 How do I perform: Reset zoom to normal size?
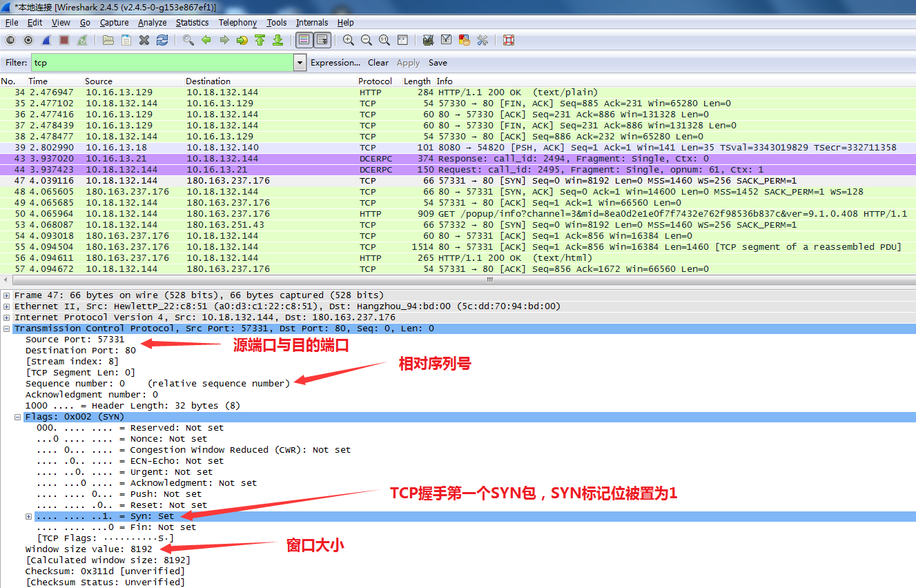click(384, 40)
